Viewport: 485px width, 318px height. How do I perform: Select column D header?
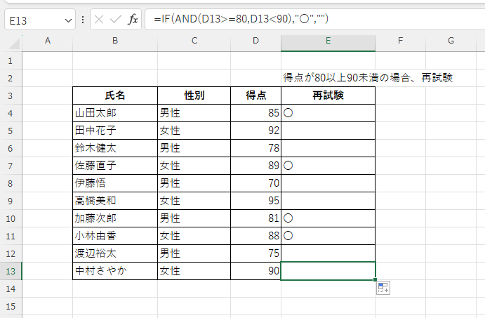255,41
